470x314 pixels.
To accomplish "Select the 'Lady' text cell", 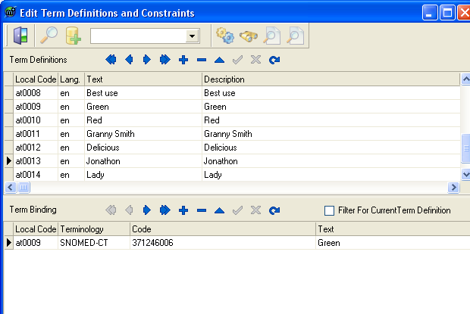I will [x=143, y=175].
